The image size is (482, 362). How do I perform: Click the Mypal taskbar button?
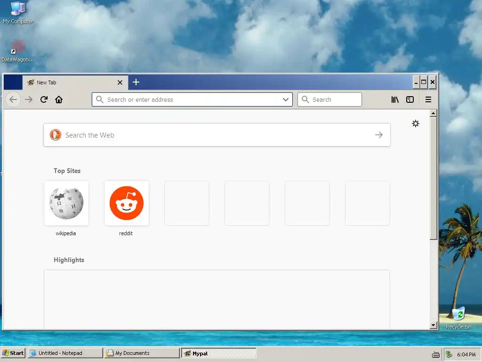click(218, 353)
